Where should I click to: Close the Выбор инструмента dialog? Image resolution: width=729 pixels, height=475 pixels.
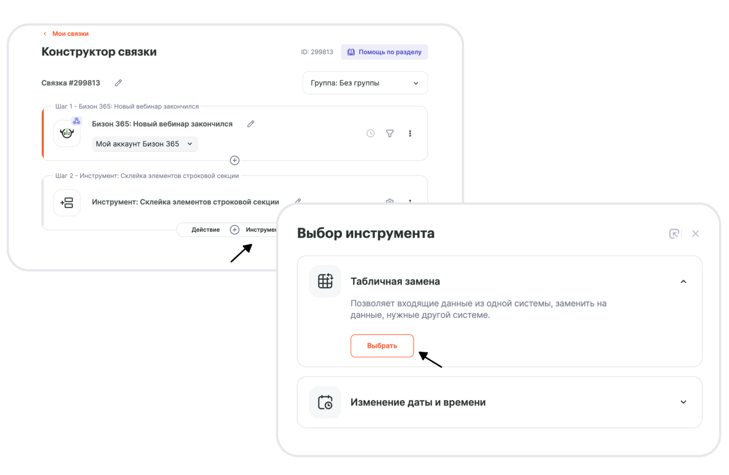click(695, 234)
